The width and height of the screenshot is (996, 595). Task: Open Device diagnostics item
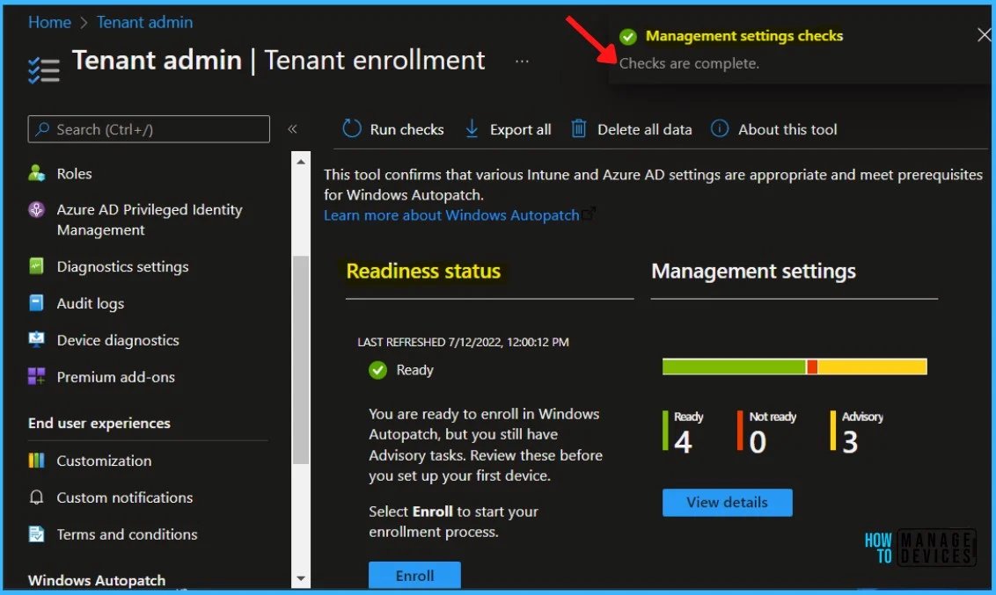pos(118,341)
